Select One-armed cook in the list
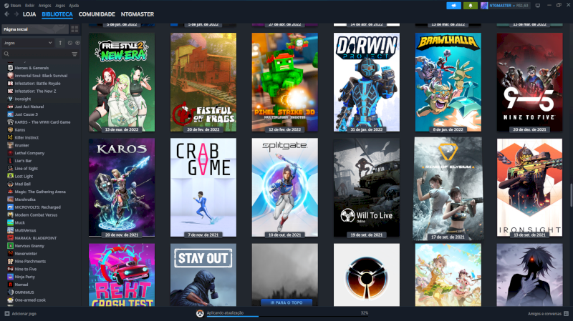 click(30, 300)
